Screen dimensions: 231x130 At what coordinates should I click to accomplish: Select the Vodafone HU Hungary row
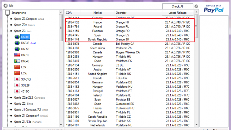click(x=129, y=87)
